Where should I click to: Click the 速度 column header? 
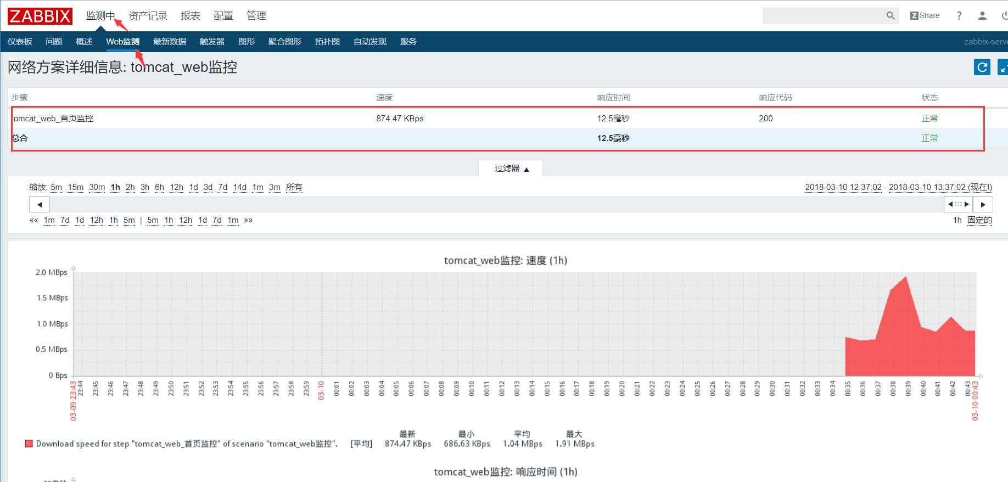(x=384, y=98)
